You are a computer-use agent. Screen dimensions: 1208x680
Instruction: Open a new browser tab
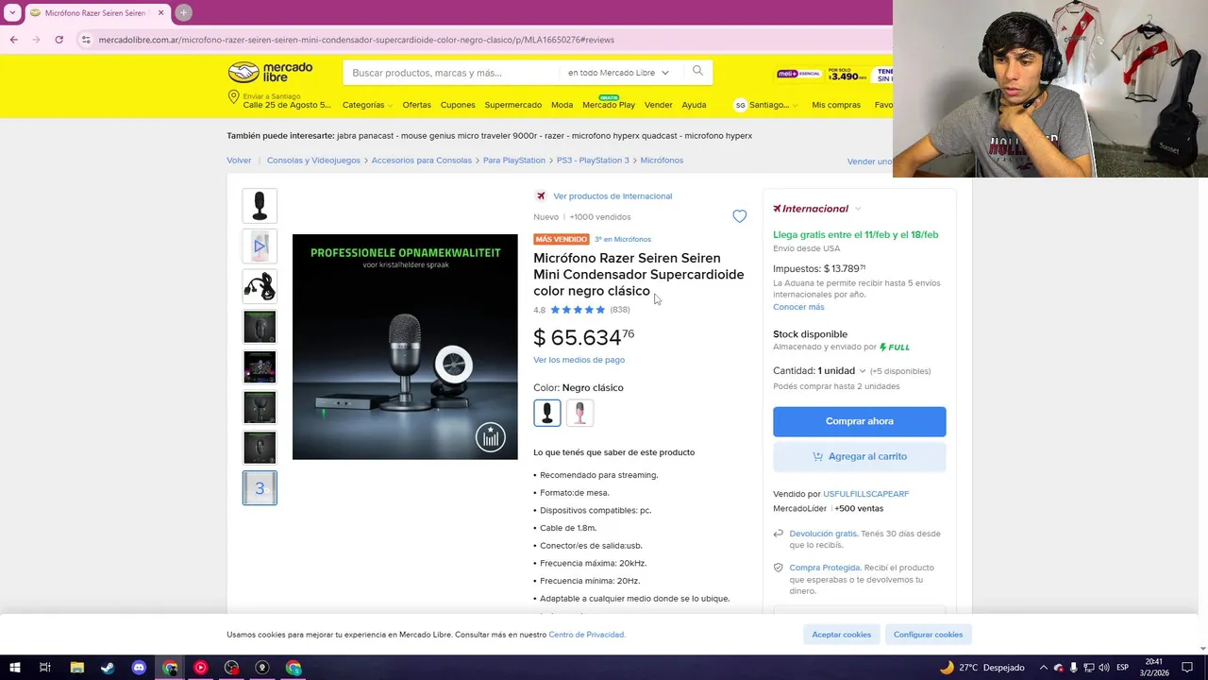(183, 12)
